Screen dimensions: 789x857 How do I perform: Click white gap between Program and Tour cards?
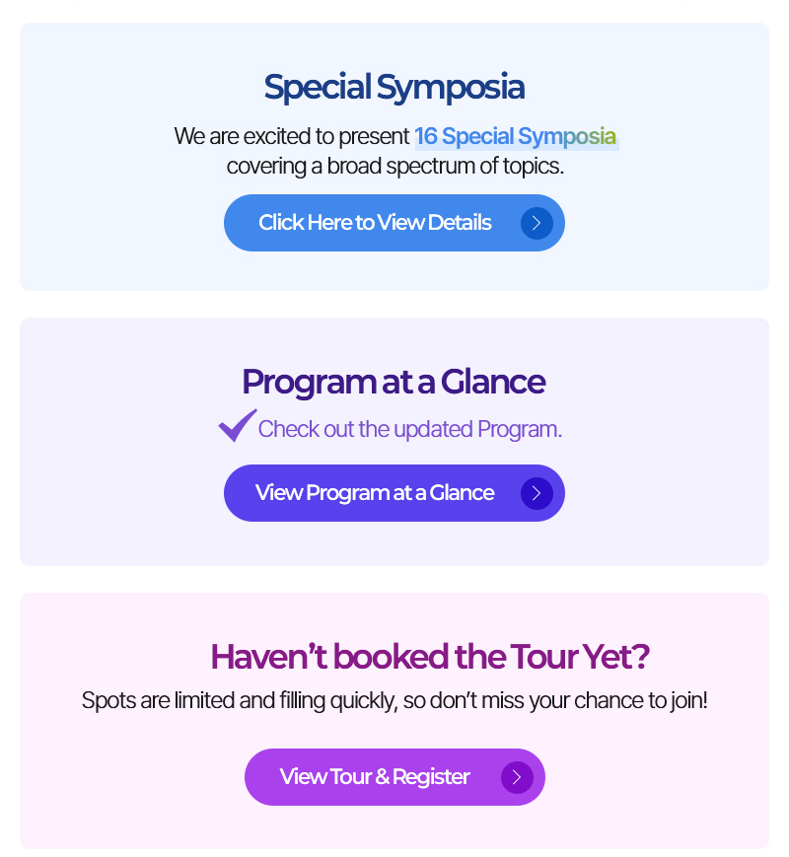[x=394, y=579]
